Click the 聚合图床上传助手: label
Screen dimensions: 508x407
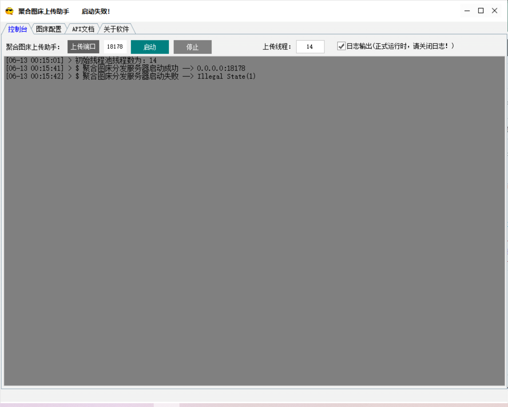pyautogui.click(x=33, y=47)
